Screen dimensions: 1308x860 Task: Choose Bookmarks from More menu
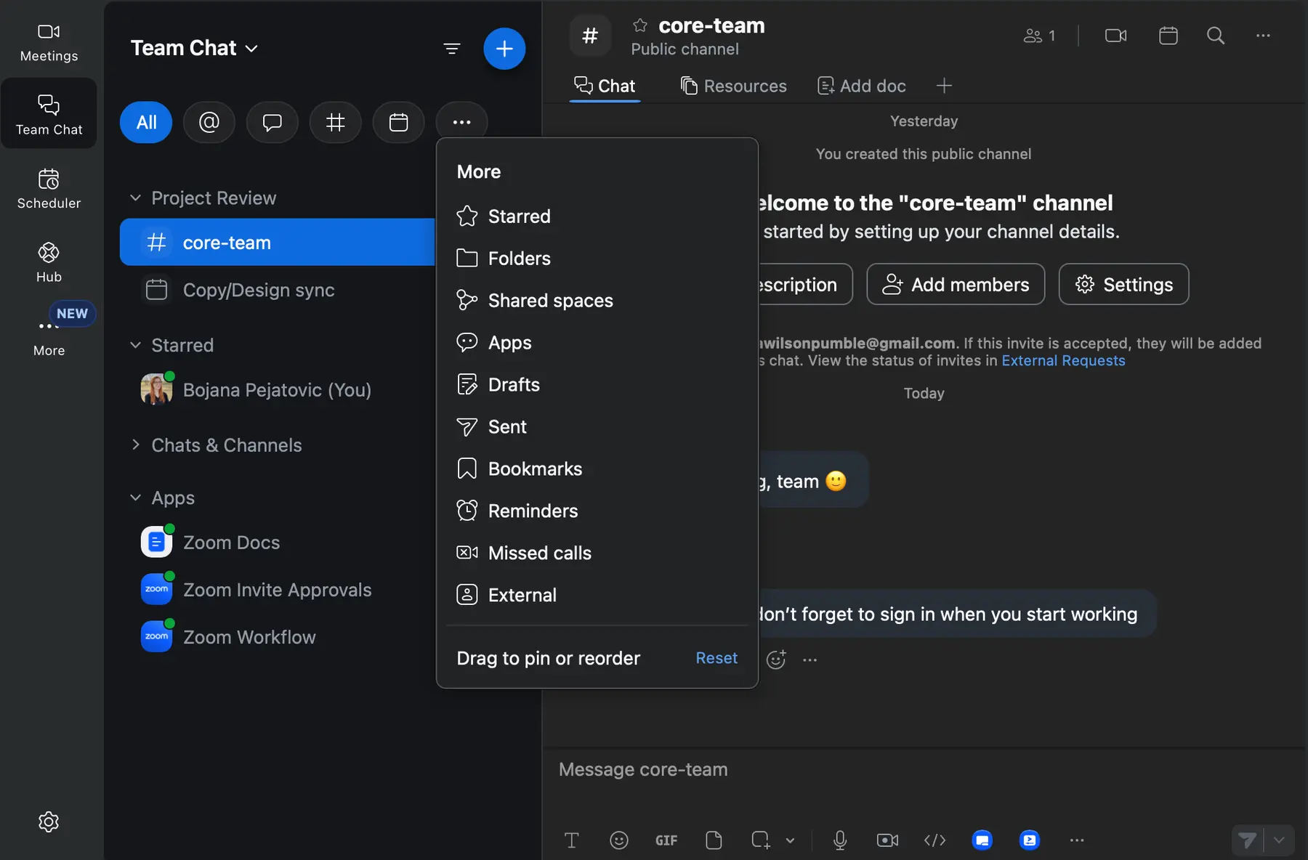point(597,469)
